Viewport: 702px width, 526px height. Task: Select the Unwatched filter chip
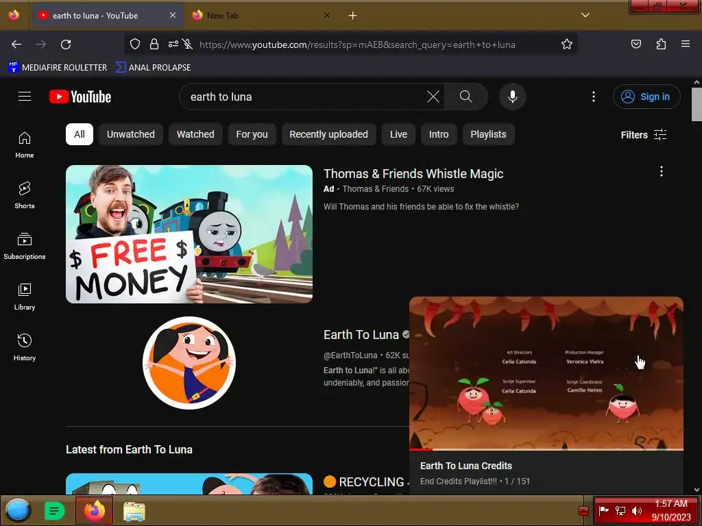(131, 134)
